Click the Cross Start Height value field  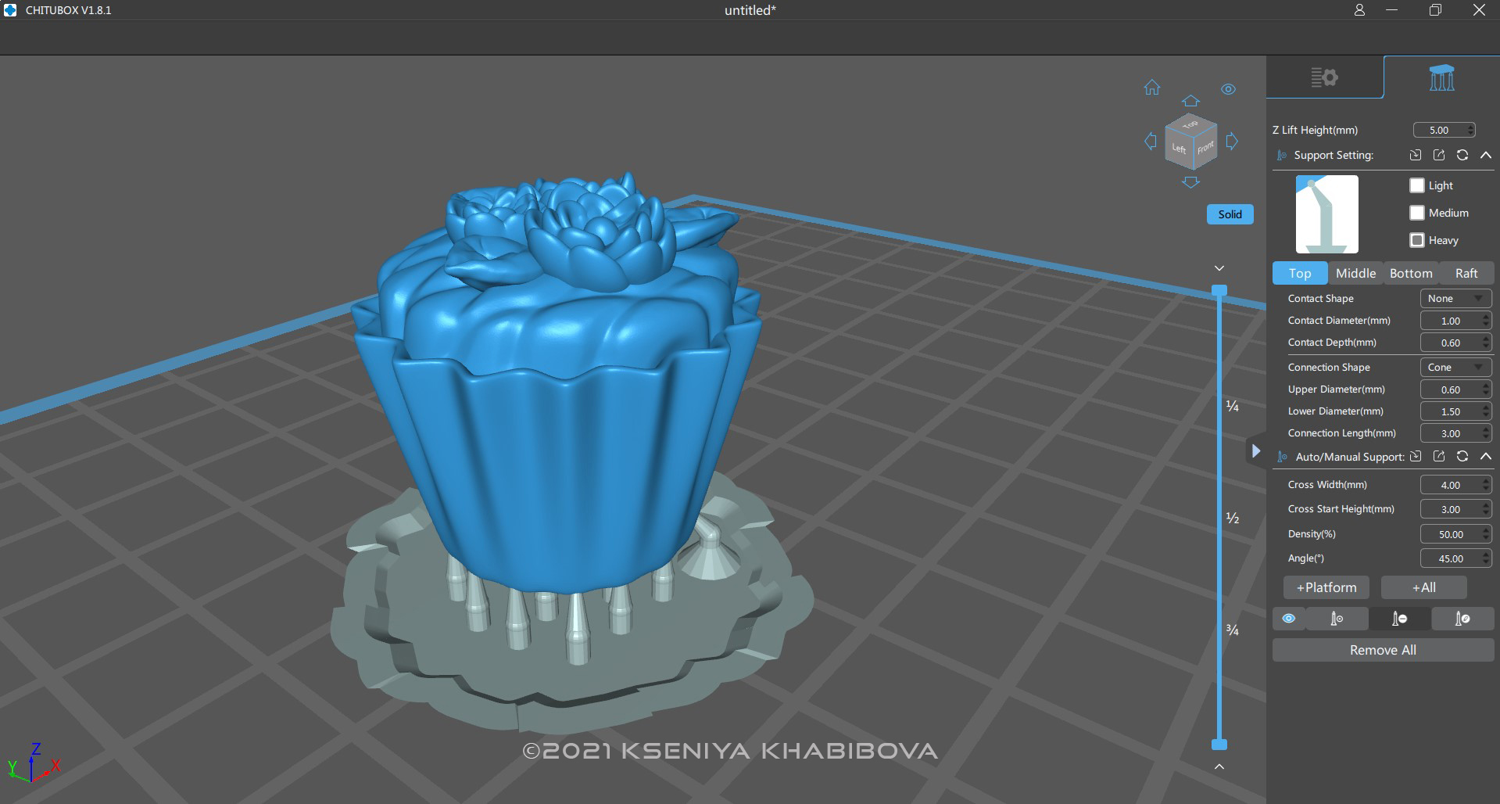[1455, 509]
